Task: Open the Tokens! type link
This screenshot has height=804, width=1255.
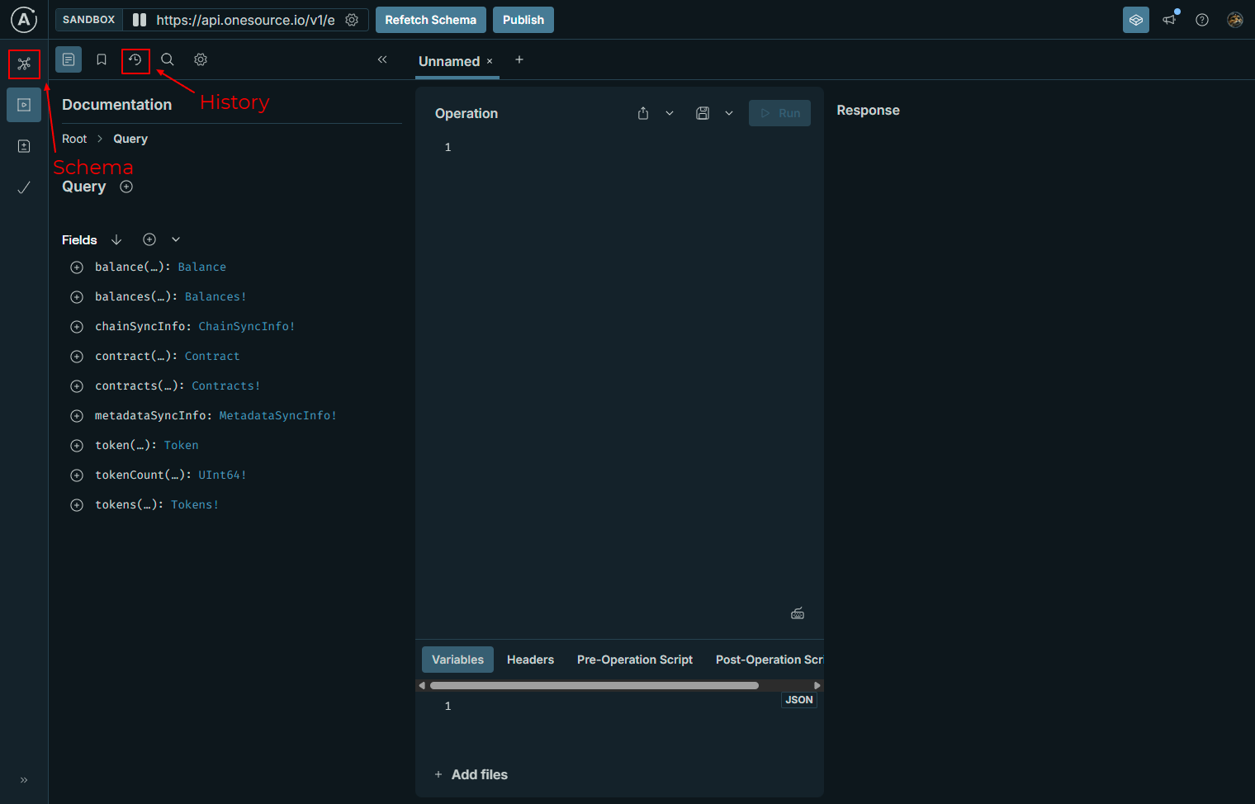Action: click(195, 504)
